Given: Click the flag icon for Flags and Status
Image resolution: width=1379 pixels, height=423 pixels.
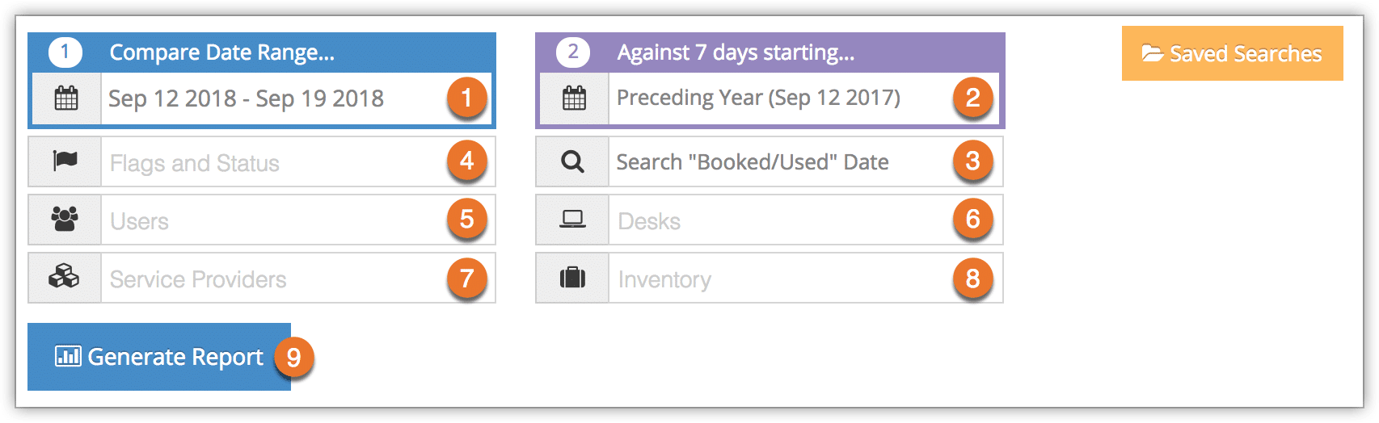Looking at the screenshot, I should click(65, 161).
